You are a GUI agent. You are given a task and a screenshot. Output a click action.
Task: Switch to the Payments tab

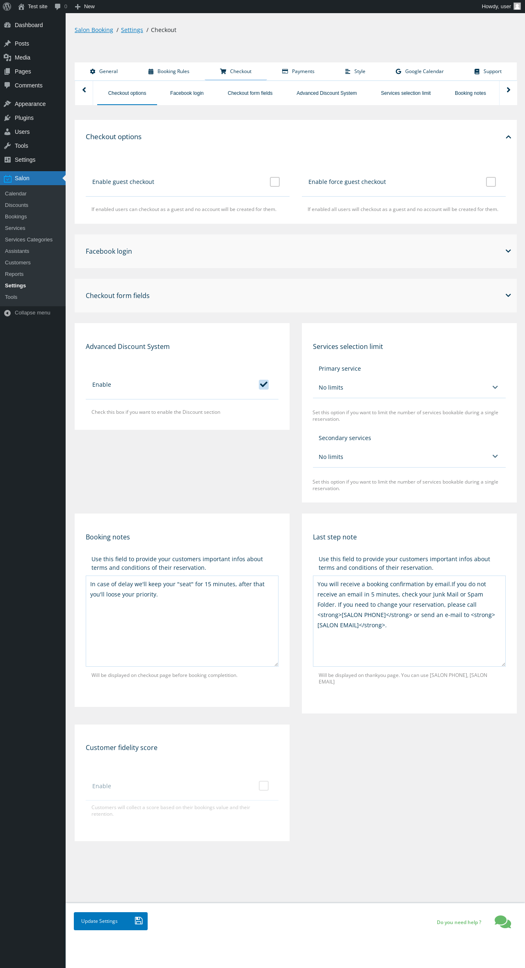coord(298,71)
